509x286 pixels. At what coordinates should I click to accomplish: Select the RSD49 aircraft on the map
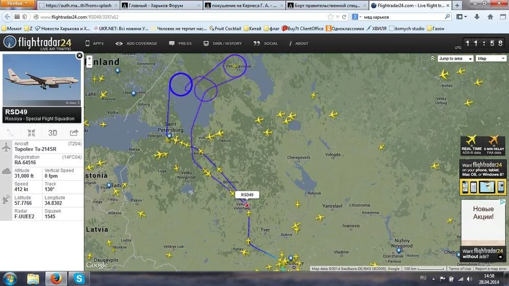pos(247,205)
